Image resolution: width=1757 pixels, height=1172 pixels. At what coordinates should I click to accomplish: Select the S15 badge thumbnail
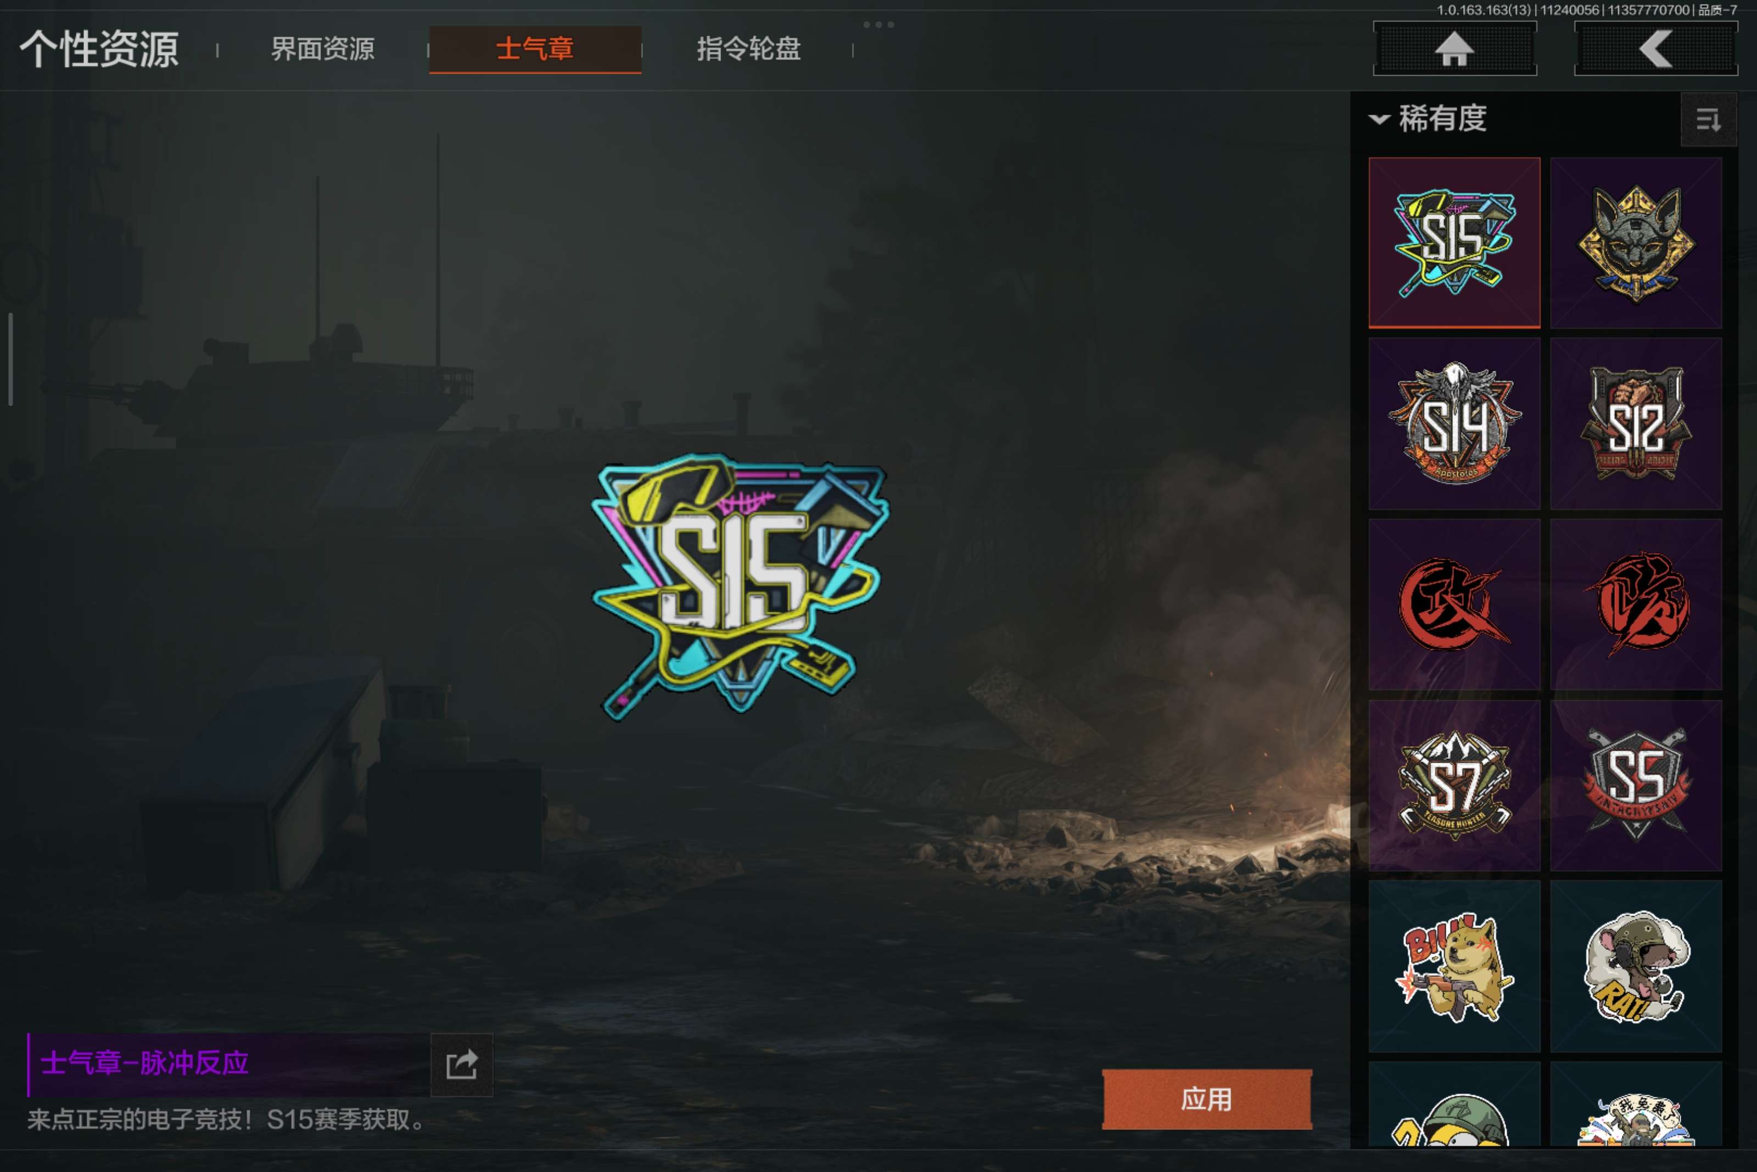[1454, 242]
